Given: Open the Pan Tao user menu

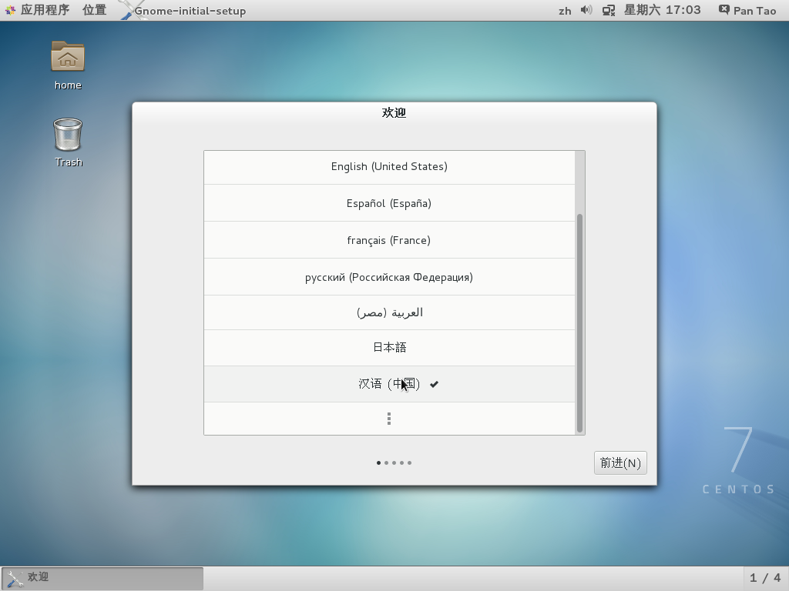Looking at the screenshot, I should tap(746, 10).
